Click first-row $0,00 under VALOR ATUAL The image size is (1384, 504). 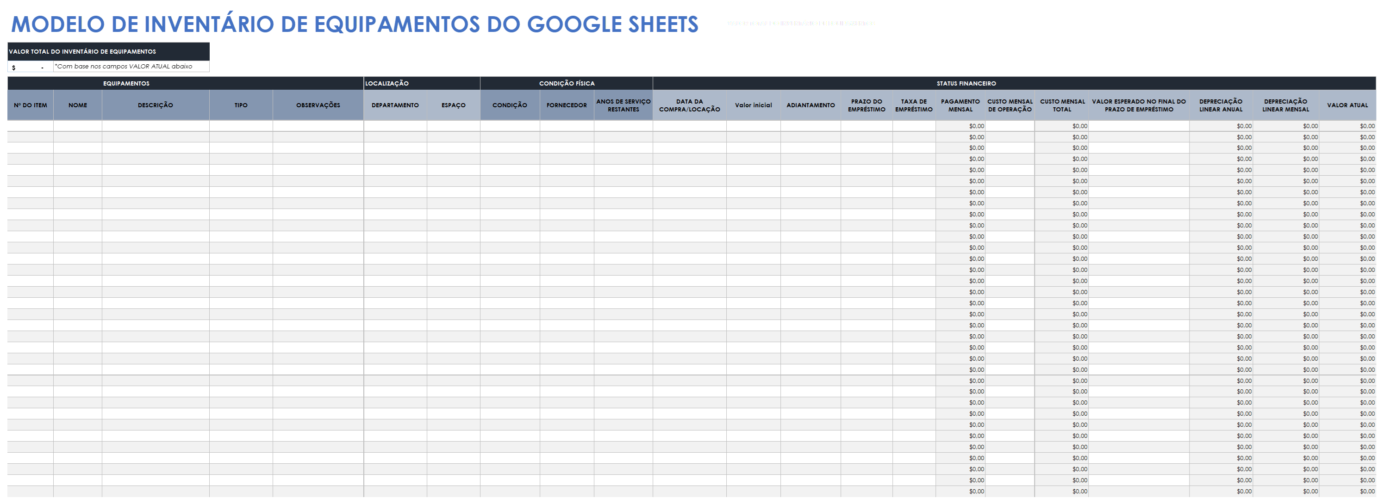tap(1347, 126)
